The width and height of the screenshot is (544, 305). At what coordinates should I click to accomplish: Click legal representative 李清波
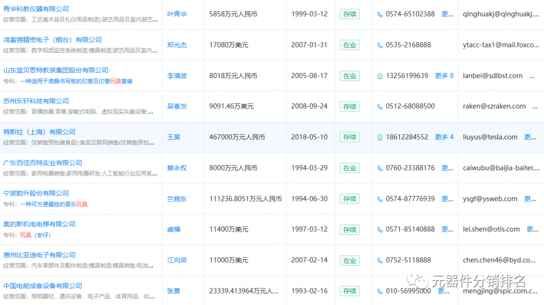click(x=177, y=76)
